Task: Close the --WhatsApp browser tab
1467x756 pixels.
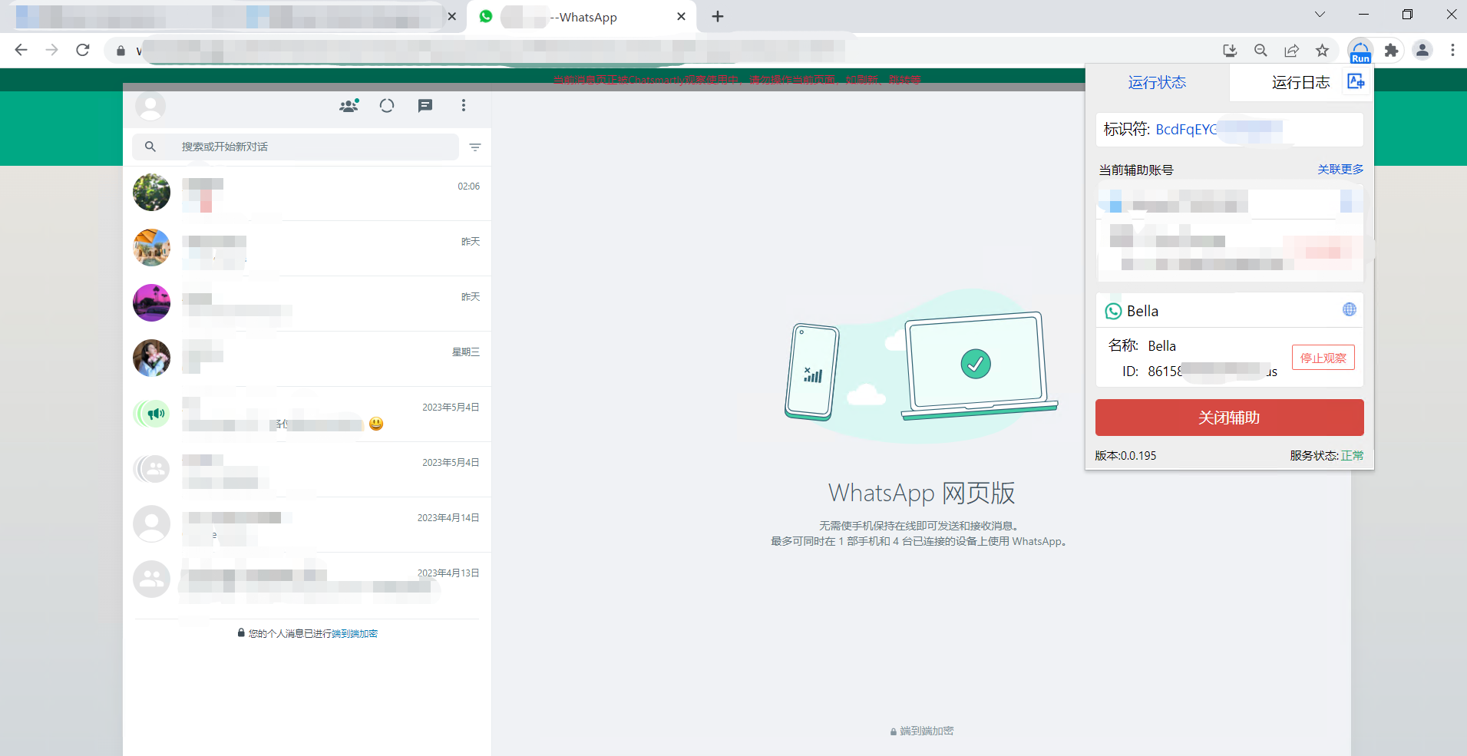Action: point(681,17)
